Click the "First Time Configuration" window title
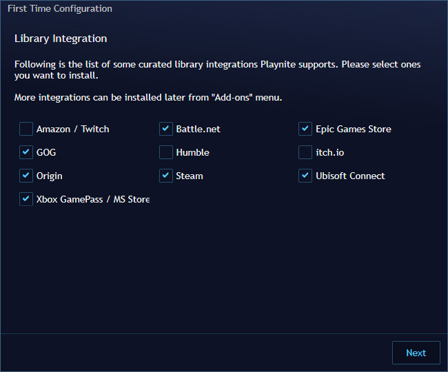Image resolution: width=448 pixels, height=372 pixels. click(x=60, y=8)
